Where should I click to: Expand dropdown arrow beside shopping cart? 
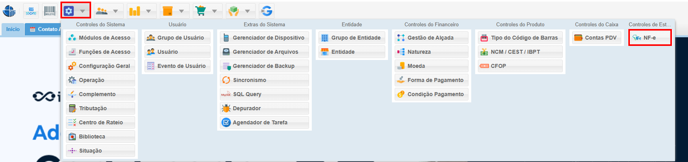(x=214, y=11)
